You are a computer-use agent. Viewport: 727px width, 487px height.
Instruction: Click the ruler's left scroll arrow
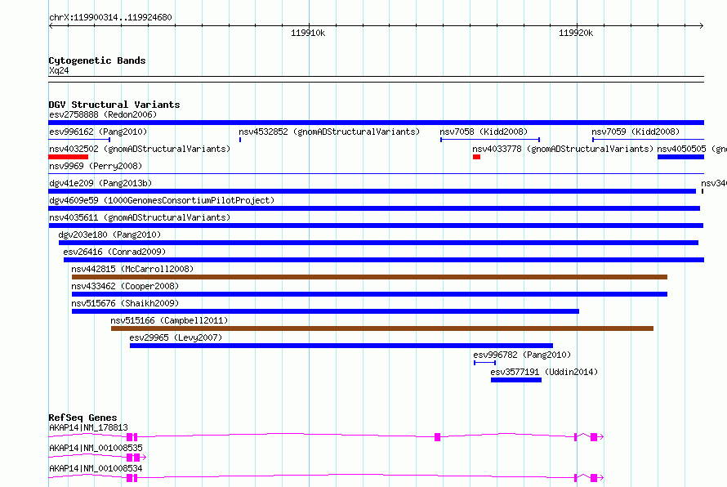[x=51, y=25]
